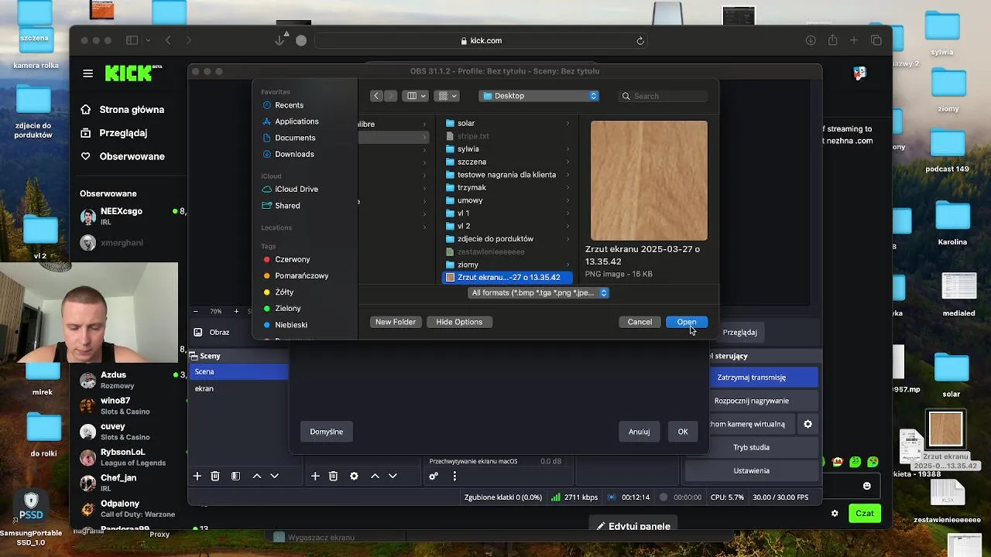Viewport: 991px width, 557px height.
Task: Open virtual camera settings gear in OBS
Action: 808,424
